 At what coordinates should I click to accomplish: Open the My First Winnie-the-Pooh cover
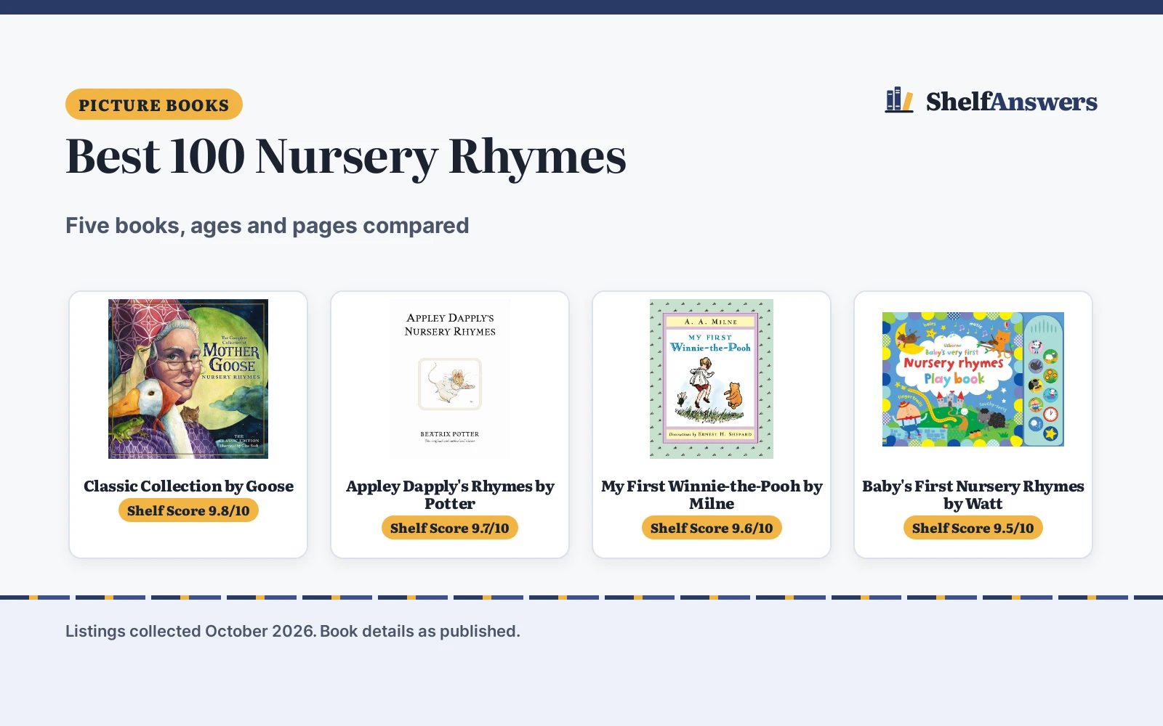pyautogui.click(x=712, y=379)
